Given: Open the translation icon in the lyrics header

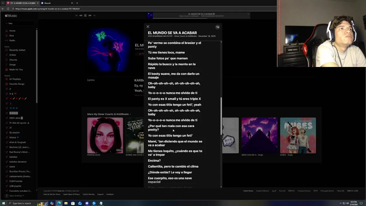Looking at the screenshot, I should 218,27.
